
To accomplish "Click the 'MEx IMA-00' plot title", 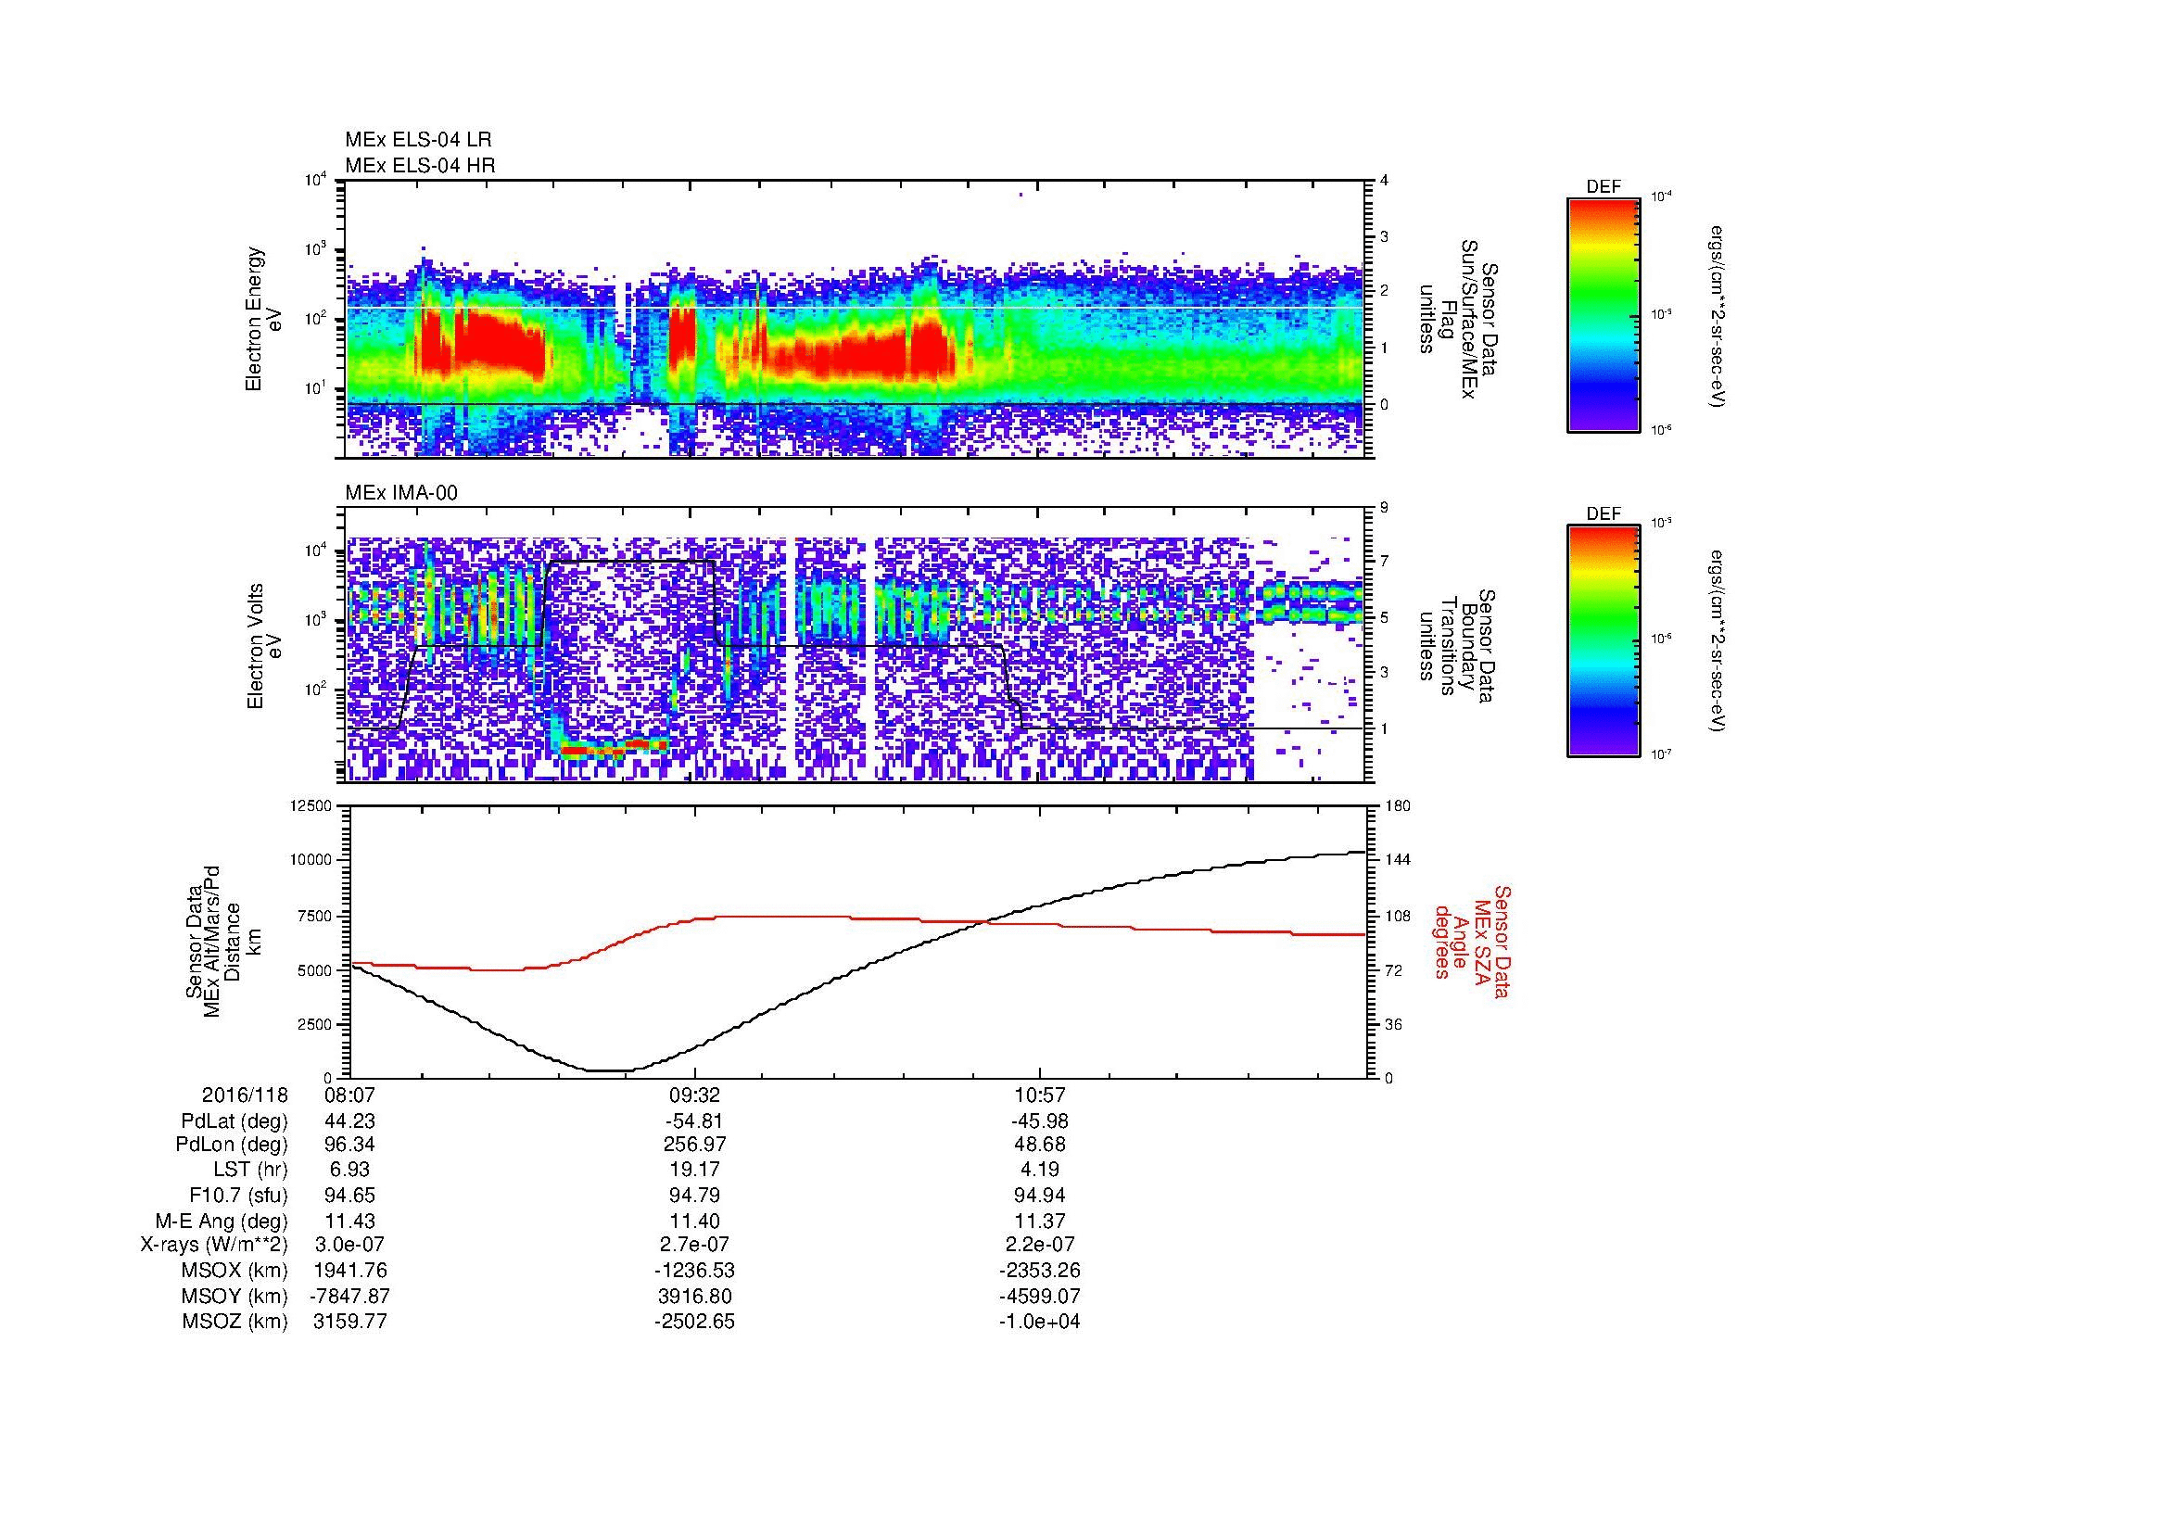I will pyautogui.click(x=401, y=493).
